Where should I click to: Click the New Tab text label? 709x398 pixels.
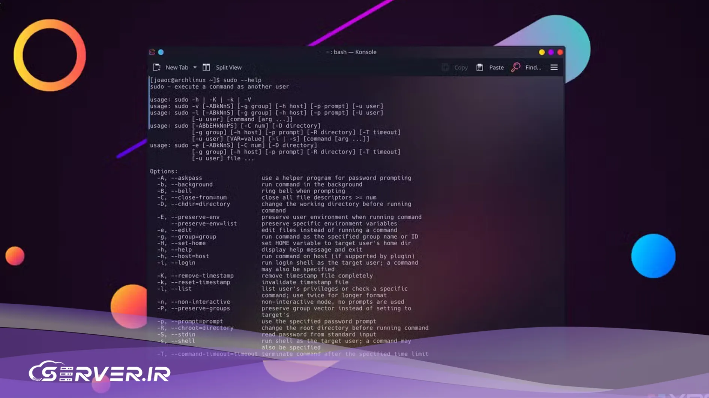[x=177, y=68]
